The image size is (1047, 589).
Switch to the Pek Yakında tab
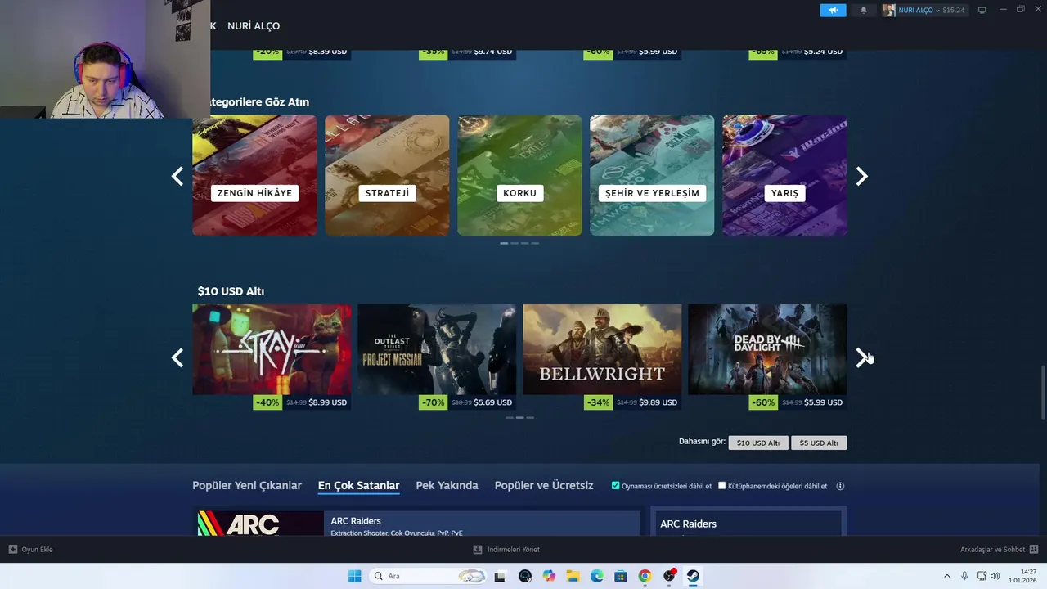447,485
